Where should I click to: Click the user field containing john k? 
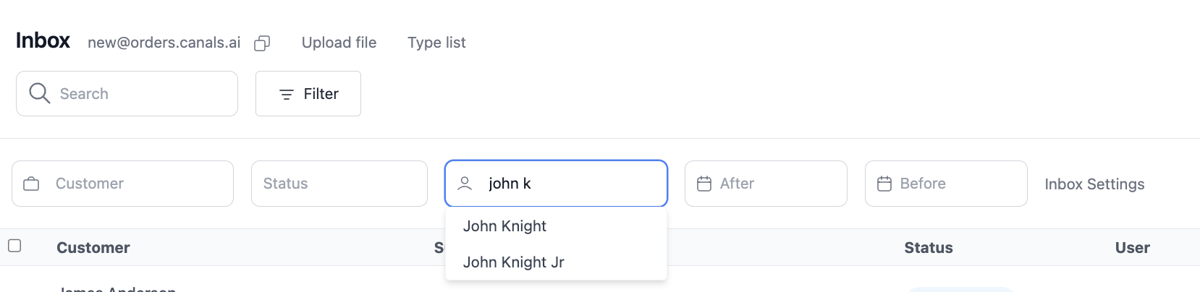tap(556, 184)
